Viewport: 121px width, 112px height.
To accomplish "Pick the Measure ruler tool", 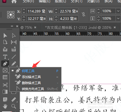I will click(x=14, y=99).
